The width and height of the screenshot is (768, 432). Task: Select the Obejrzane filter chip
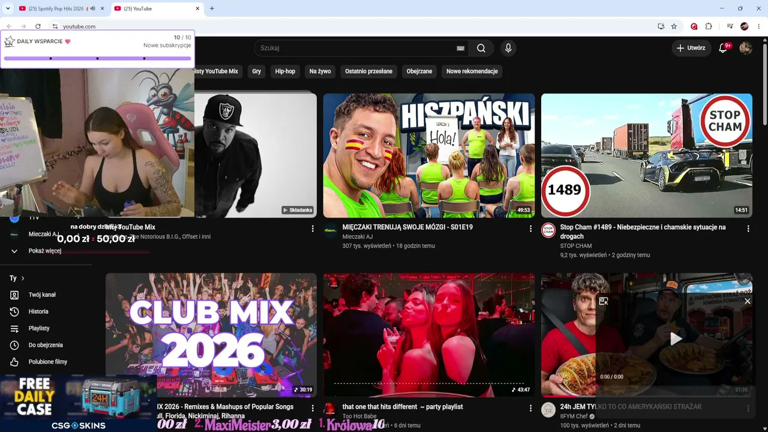[x=419, y=71]
